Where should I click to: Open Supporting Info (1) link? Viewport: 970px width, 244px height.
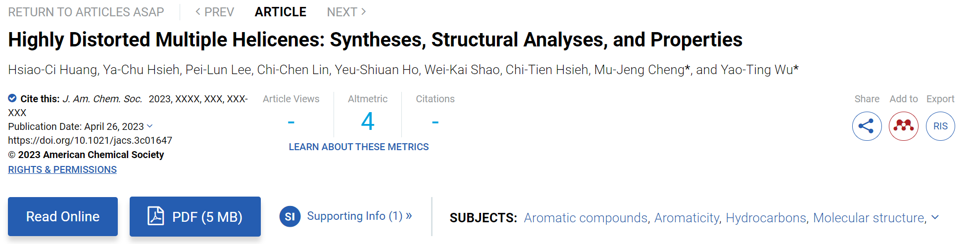(360, 216)
